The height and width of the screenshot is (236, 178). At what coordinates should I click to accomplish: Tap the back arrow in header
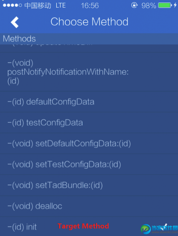click(x=15, y=22)
